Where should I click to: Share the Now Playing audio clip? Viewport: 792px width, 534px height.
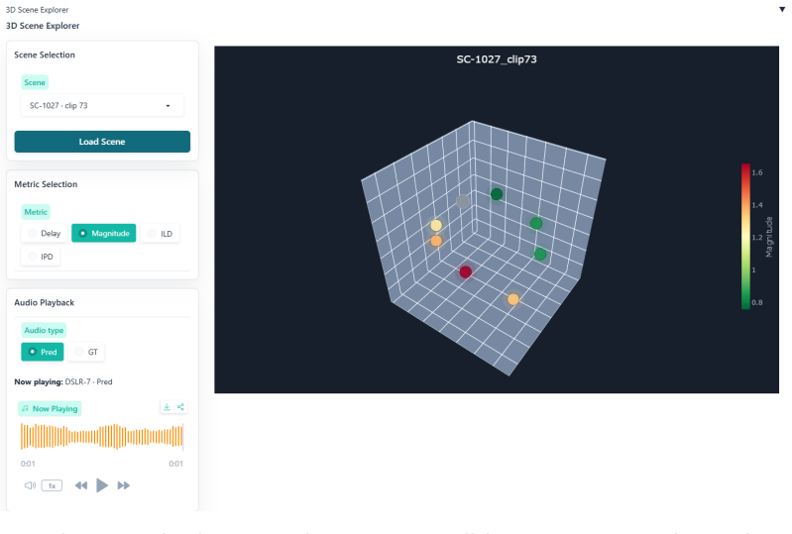click(180, 407)
